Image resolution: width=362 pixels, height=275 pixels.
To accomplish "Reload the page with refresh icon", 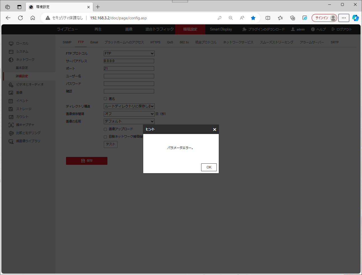I will 20,18.
